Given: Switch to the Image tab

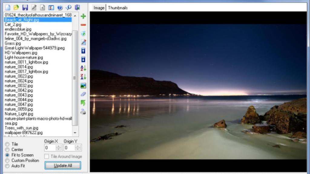Looking at the screenshot, I should pyautogui.click(x=99, y=8).
